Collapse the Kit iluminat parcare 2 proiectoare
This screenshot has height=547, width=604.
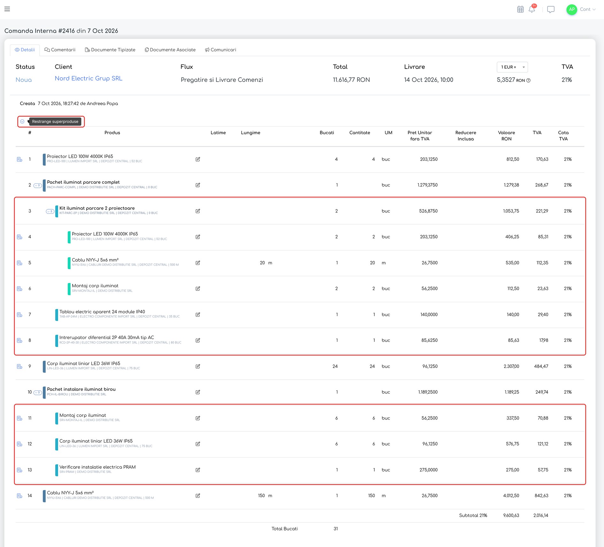(50, 211)
